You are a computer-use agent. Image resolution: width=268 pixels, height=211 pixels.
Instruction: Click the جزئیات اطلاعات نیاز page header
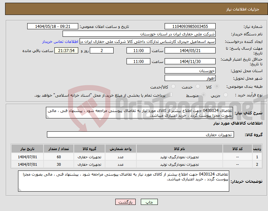[x=242, y=9]
